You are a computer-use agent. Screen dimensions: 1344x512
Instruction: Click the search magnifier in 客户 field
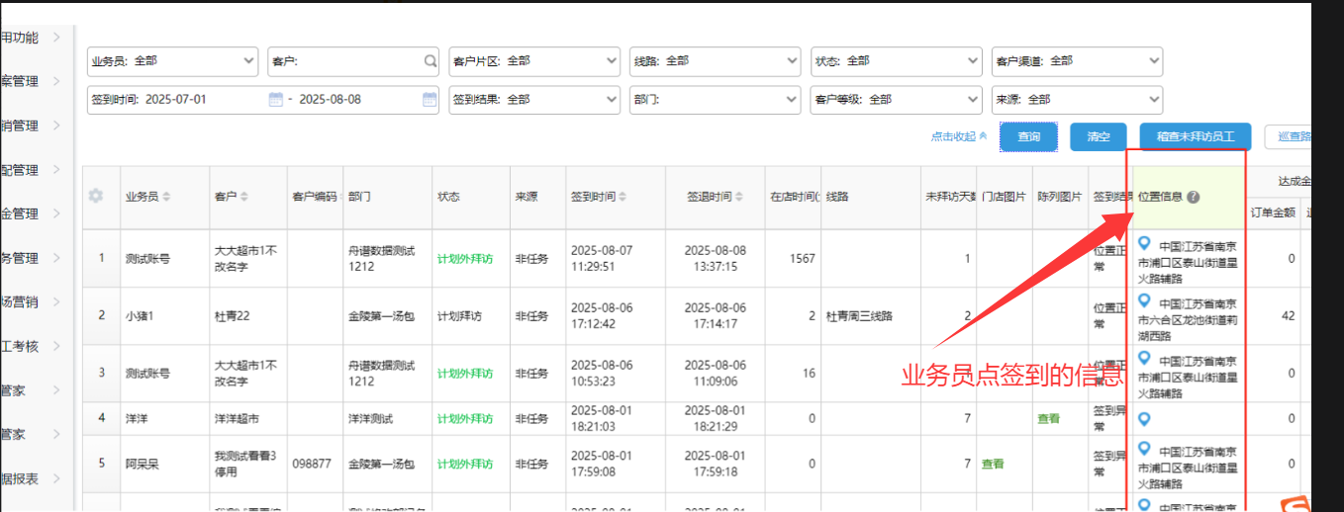pos(431,61)
